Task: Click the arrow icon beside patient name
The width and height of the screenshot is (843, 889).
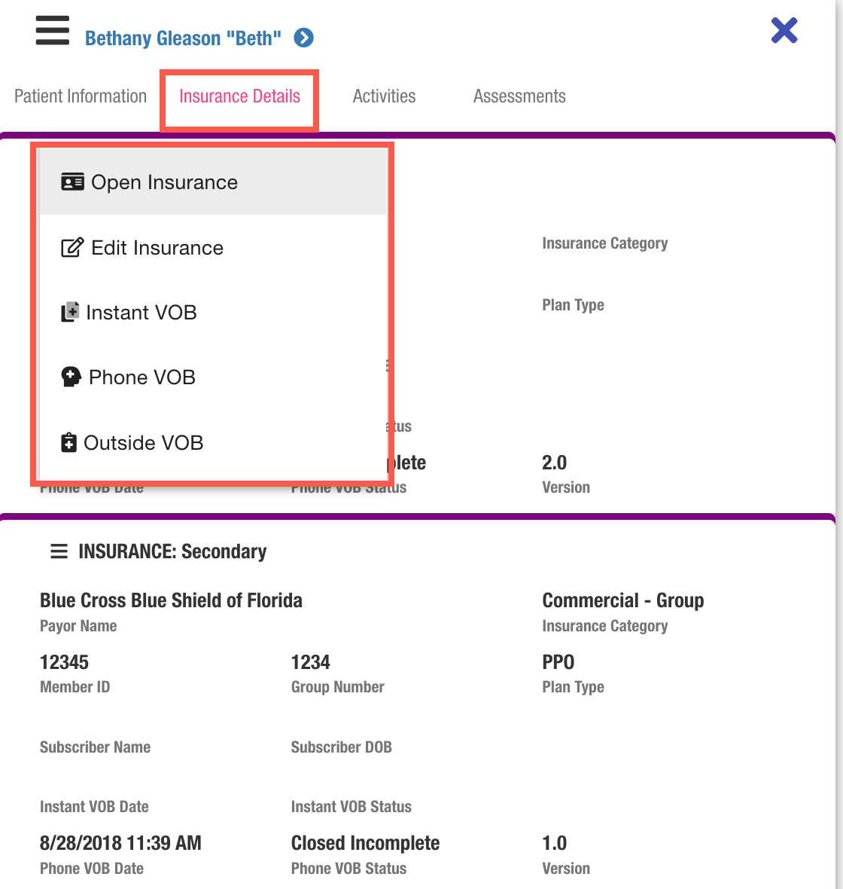Action: tap(303, 38)
